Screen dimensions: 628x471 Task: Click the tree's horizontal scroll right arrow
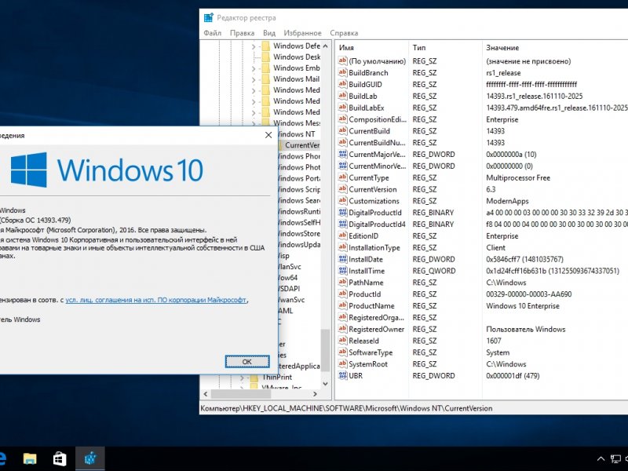coord(316,394)
